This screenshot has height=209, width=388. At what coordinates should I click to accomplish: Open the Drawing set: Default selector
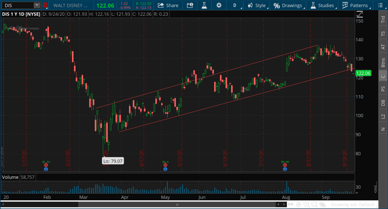354,204
